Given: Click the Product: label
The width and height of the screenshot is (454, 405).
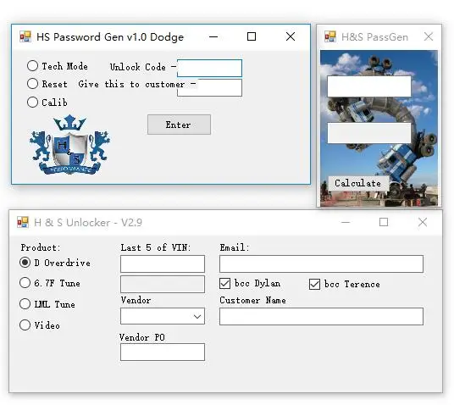Looking at the screenshot, I should click(x=41, y=247).
